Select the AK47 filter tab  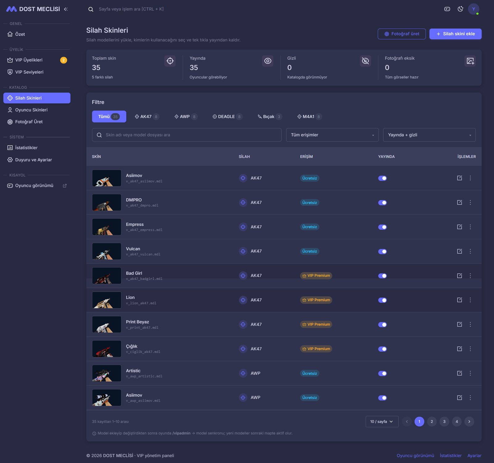(147, 116)
